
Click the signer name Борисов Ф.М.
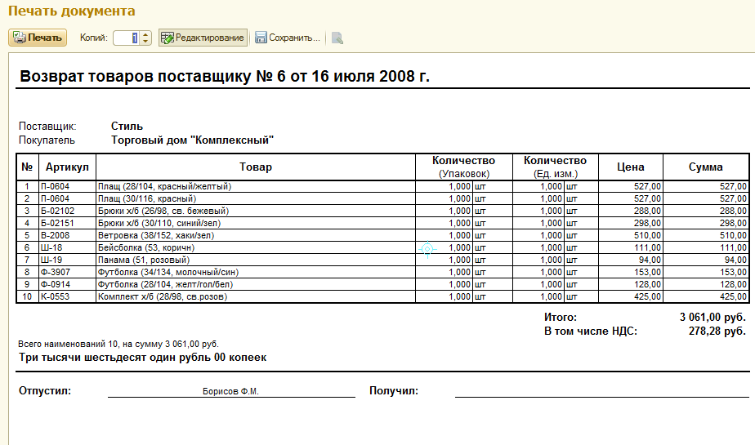[230, 392]
